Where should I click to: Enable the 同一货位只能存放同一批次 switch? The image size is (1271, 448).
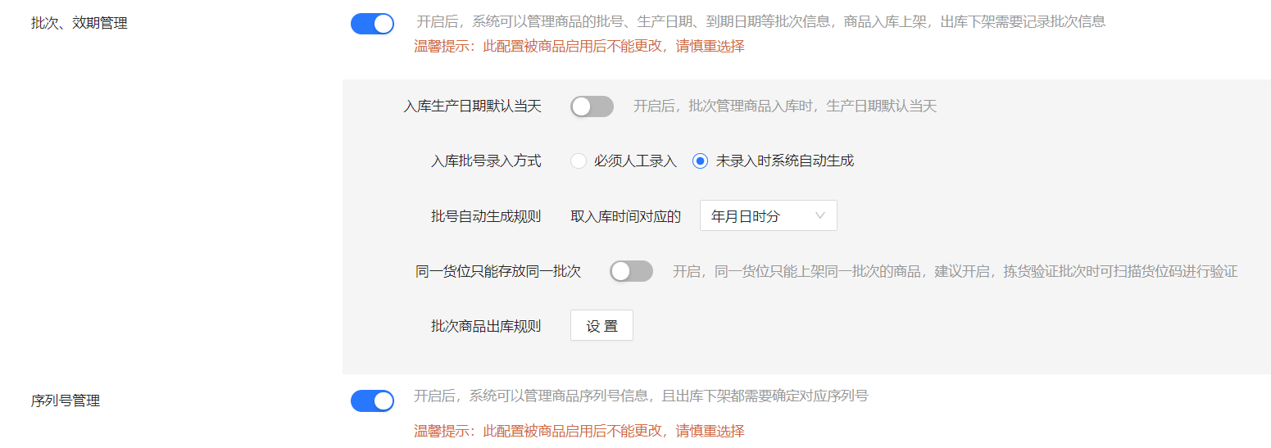pos(631,271)
